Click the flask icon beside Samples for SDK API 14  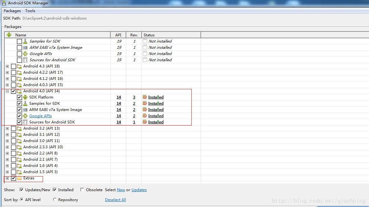point(25,103)
